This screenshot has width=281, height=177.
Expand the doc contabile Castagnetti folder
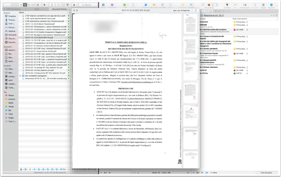point(20,76)
